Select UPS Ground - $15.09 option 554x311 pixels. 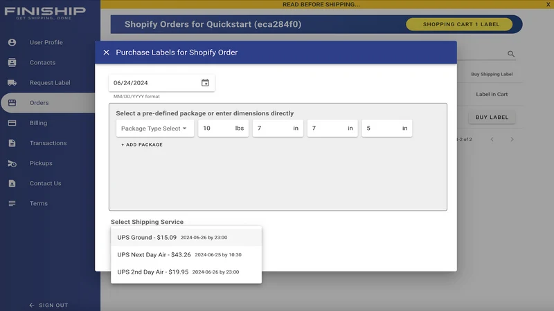pos(186,237)
